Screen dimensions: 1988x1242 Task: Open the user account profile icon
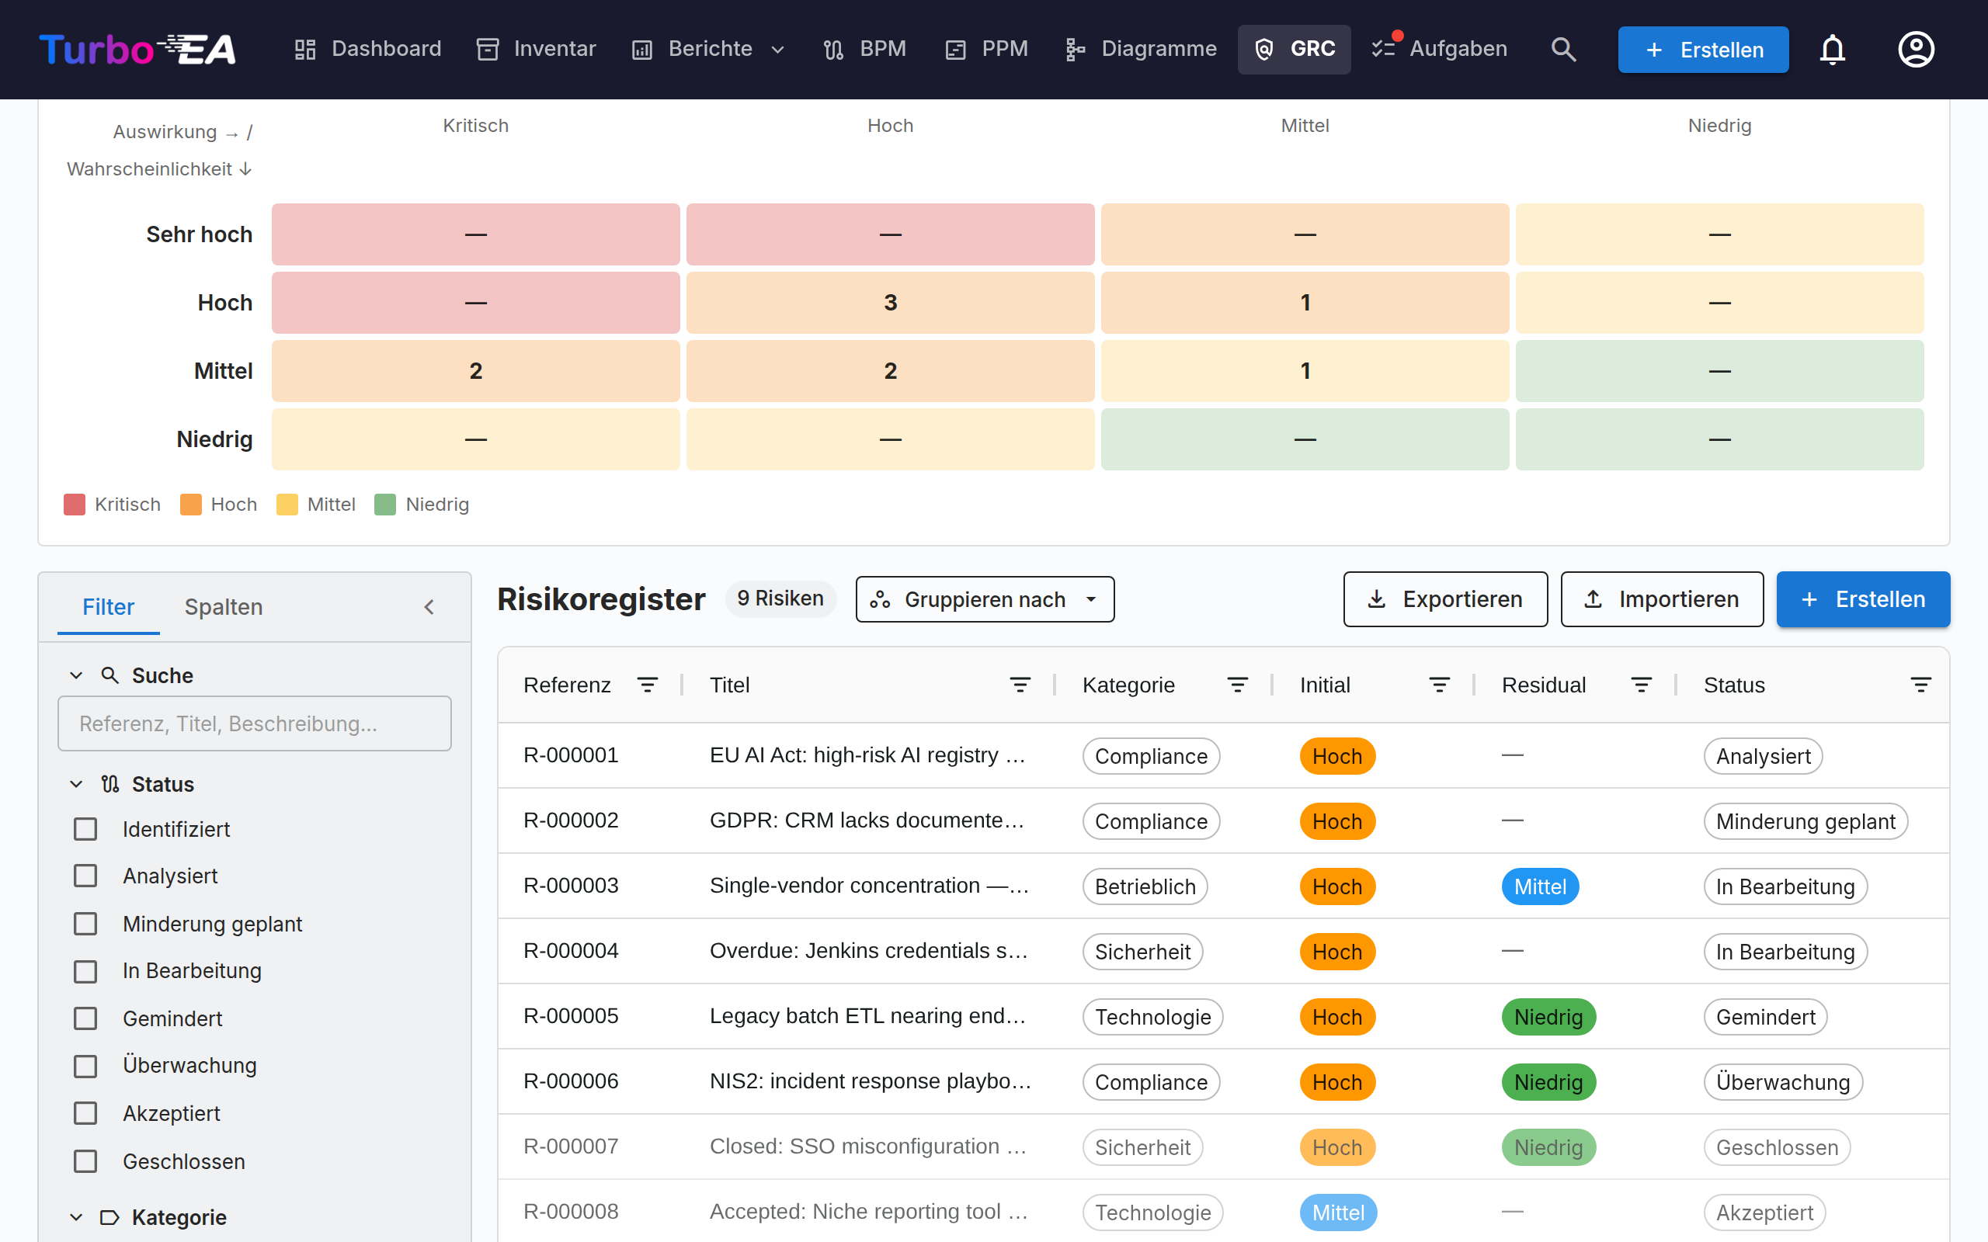point(1916,49)
